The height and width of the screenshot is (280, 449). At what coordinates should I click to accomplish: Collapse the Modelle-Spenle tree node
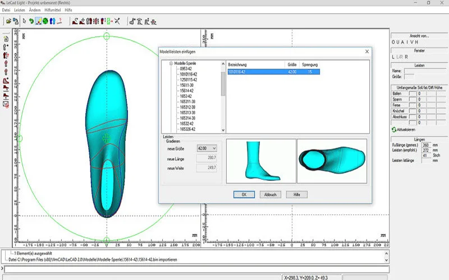coord(171,63)
